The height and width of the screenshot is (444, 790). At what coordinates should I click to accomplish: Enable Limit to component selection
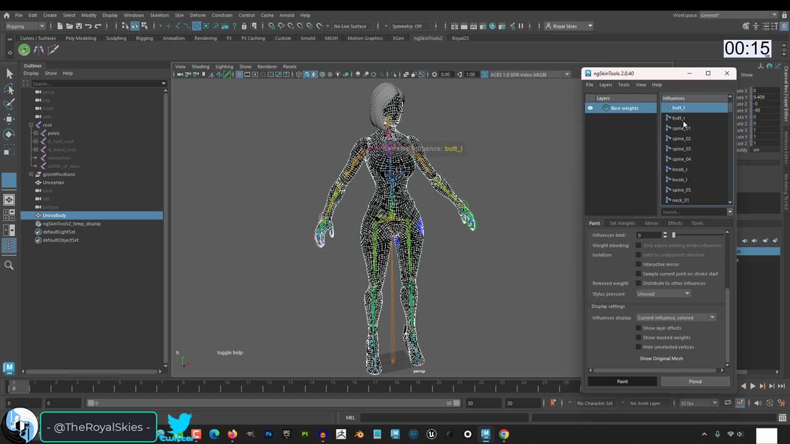coord(639,255)
